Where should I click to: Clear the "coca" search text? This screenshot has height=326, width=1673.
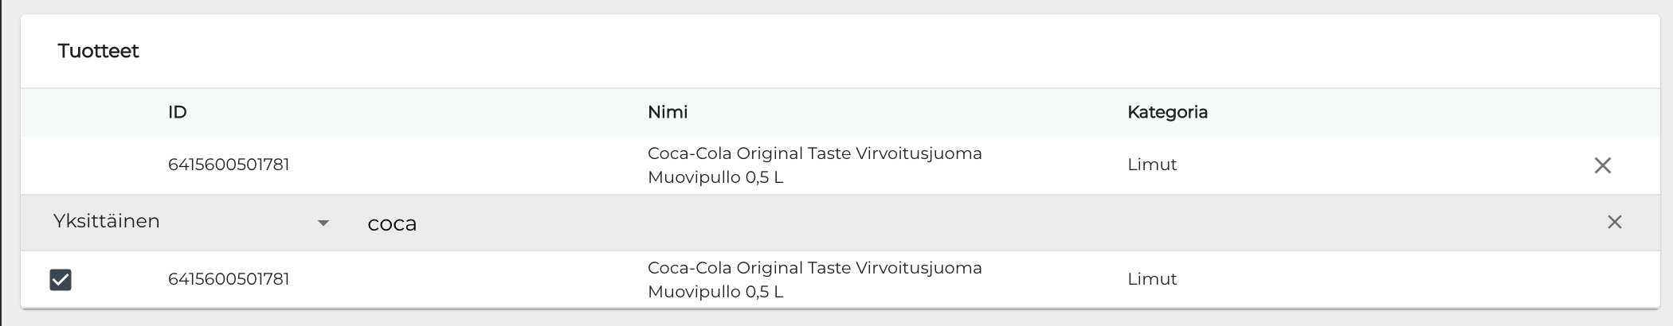(x=1614, y=223)
